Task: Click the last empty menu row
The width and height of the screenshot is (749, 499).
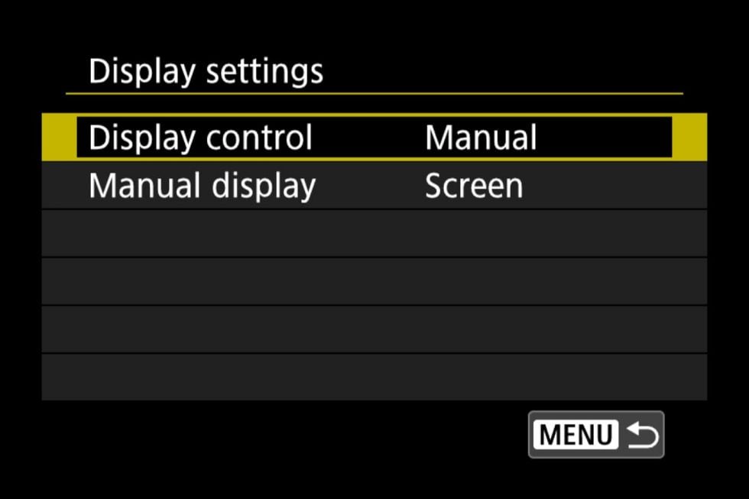Action: (x=374, y=377)
